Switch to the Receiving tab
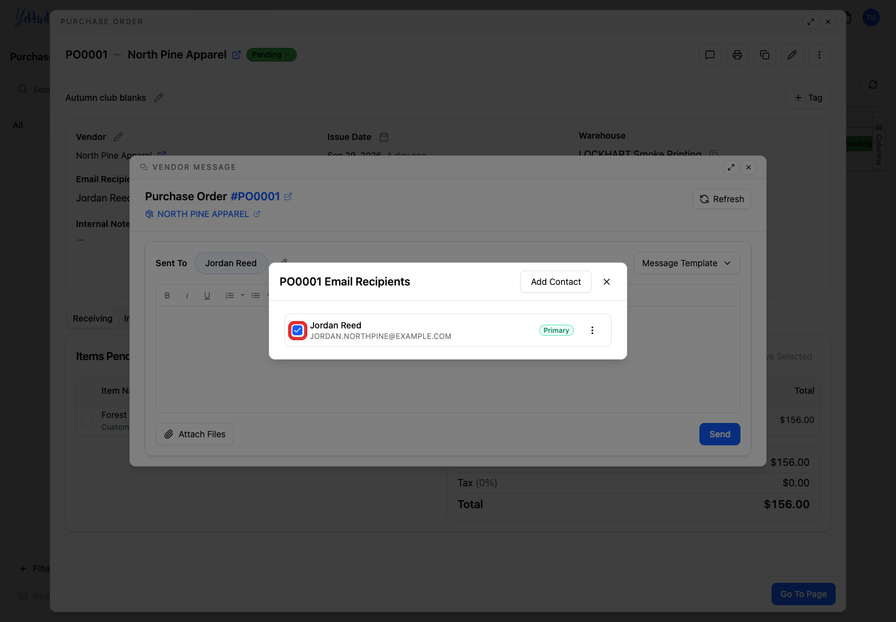The height and width of the screenshot is (622, 896). point(93,318)
